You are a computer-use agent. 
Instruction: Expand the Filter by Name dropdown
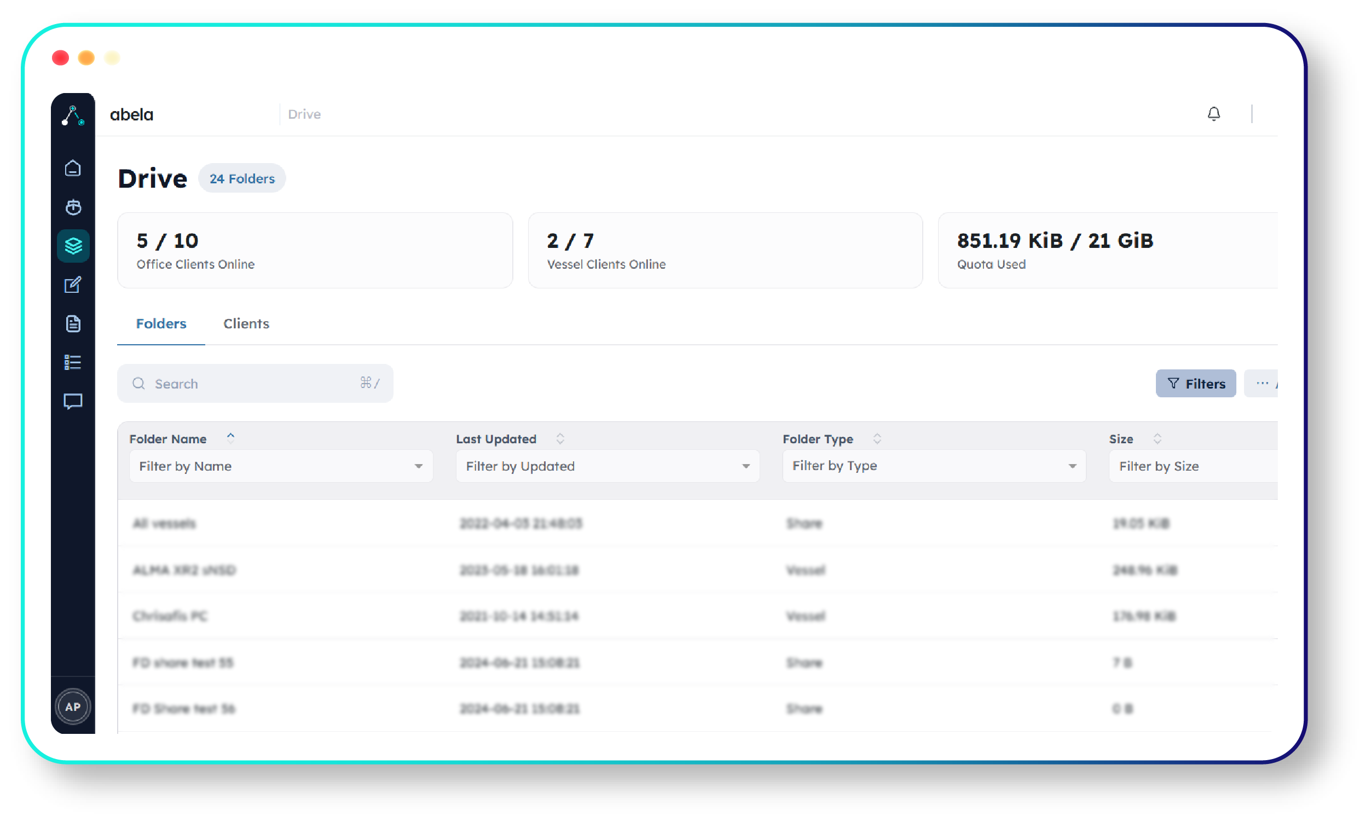point(281,466)
